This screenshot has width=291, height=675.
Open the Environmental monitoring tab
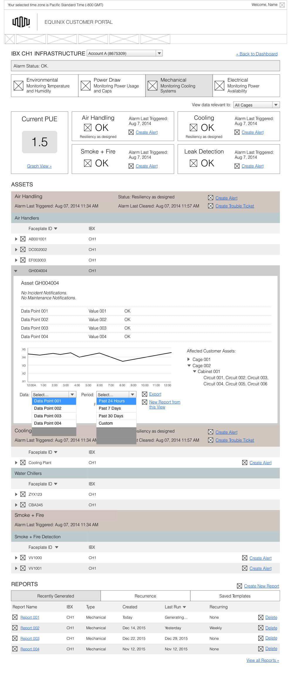tap(45, 85)
